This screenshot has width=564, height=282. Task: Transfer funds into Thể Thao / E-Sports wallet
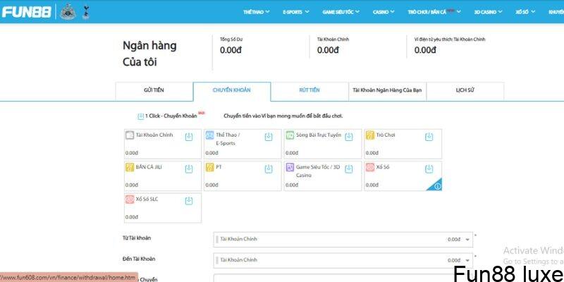pyautogui.click(x=269, y=137)
